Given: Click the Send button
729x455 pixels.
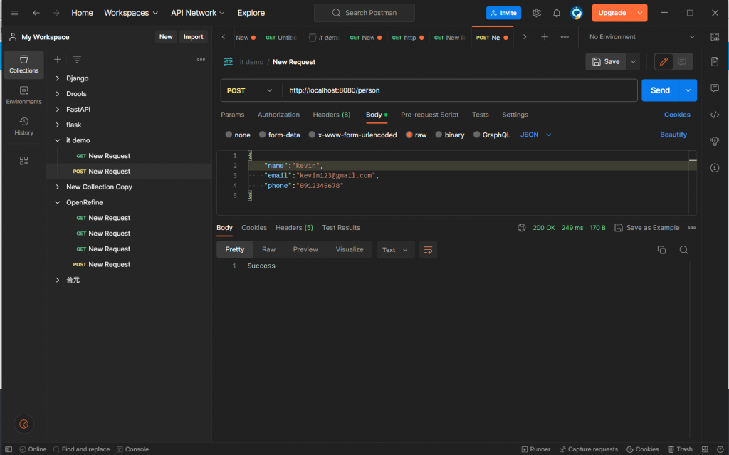Looking at the screenshot, I should (660, 90).
